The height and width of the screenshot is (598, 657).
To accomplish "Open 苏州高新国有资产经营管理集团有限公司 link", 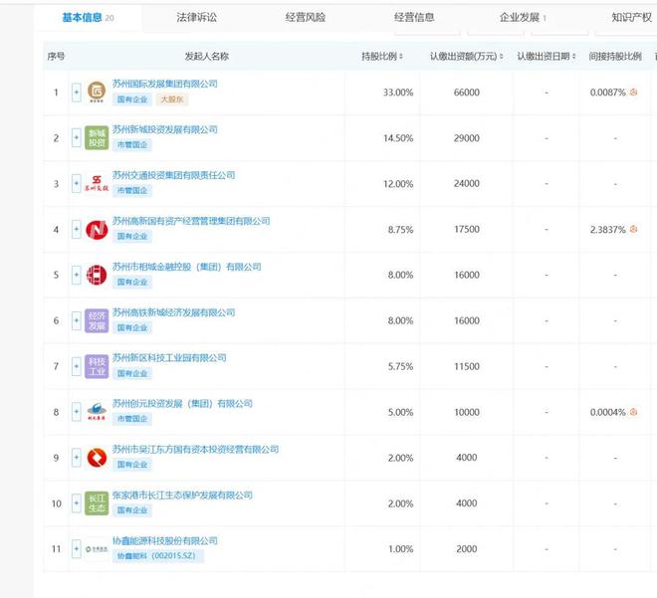I will 191,221.
